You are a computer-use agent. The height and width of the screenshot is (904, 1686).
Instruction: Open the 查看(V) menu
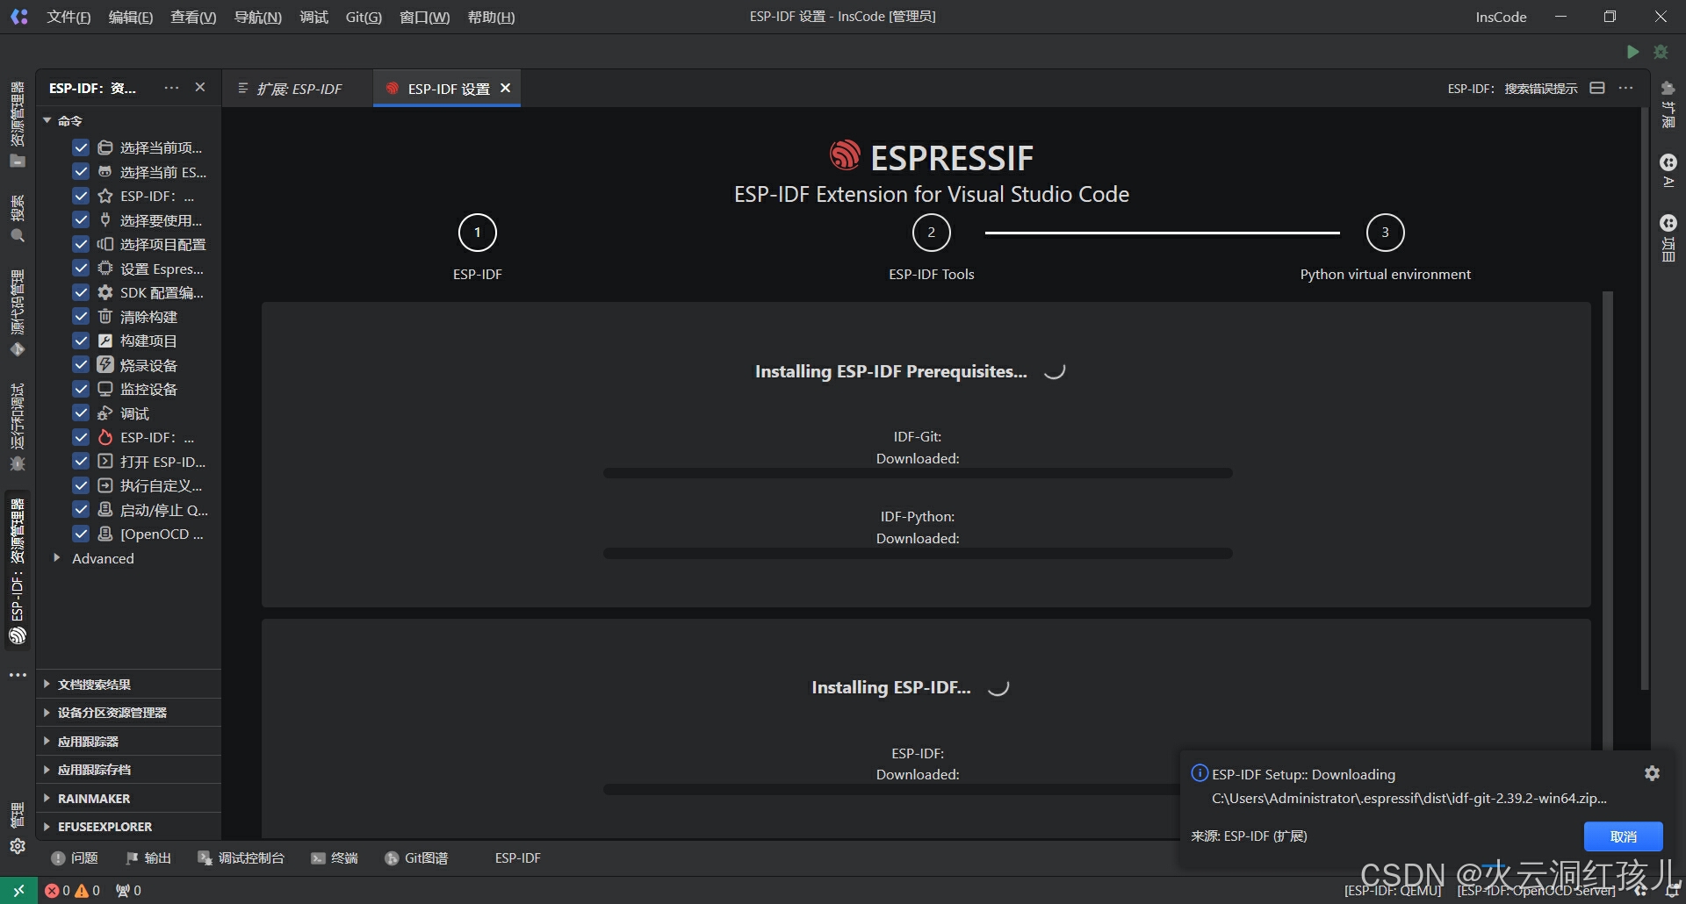click(x=193, y=17)
